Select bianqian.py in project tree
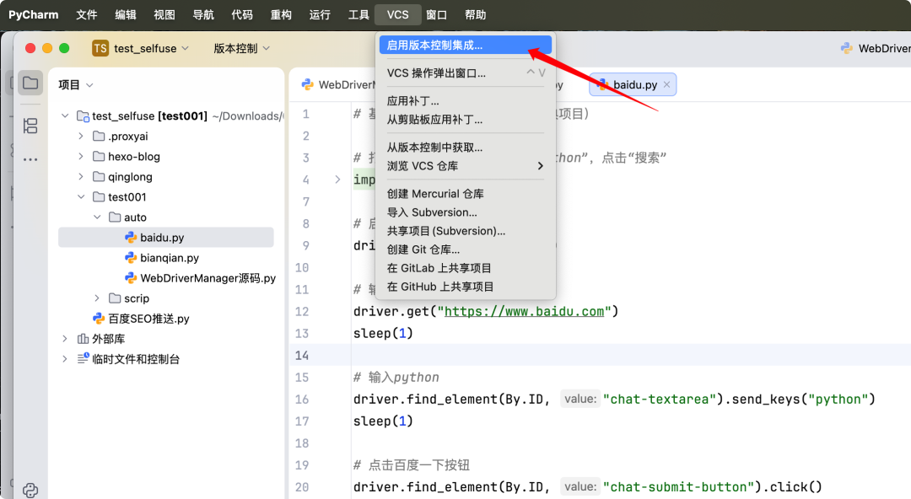The image size is (911, 499). (170, 257)
